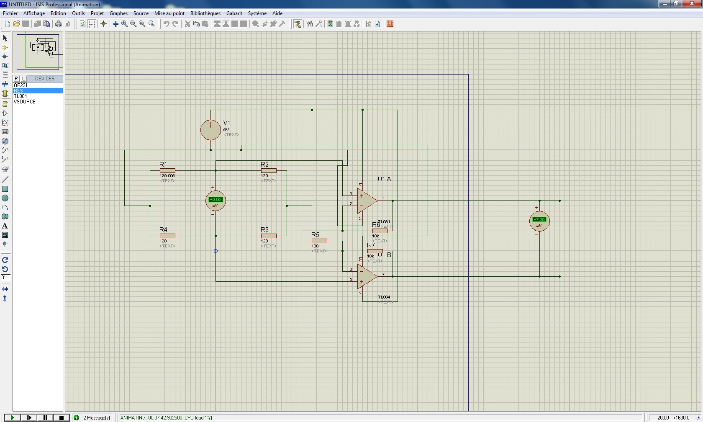703x422 pixels.
Task: Select the Component mode tool
Action: point(5,47)
